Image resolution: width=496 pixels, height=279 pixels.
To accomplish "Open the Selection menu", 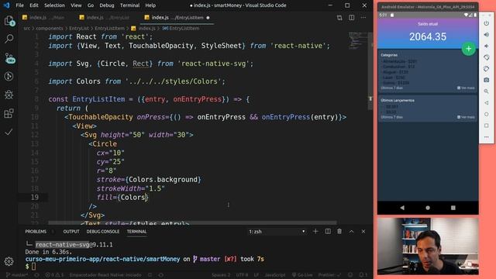I will [54, 5].
